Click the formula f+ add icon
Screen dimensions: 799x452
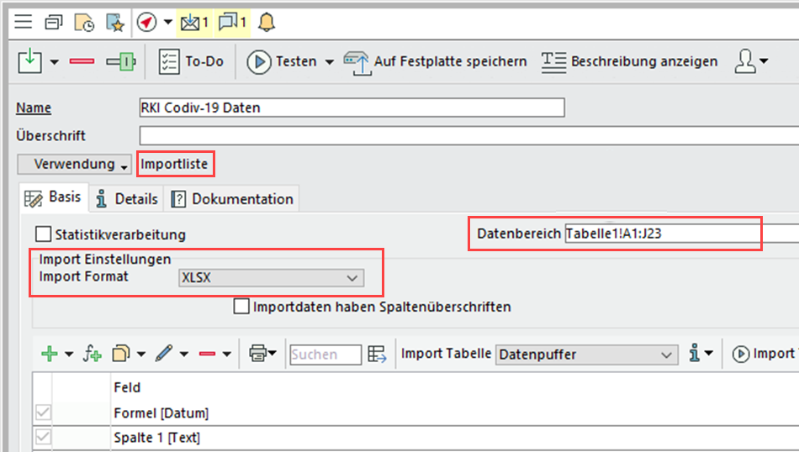pyautogui.click(x=92, y=354)
